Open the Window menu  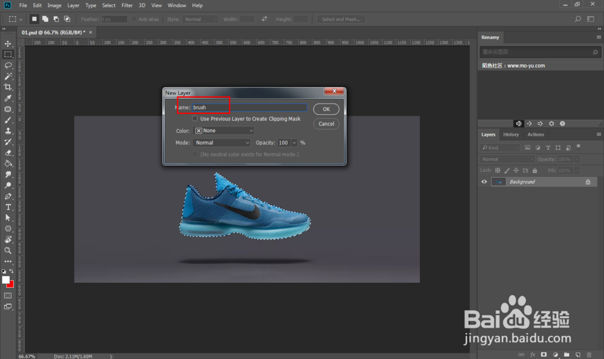click(x=177, y=5)
